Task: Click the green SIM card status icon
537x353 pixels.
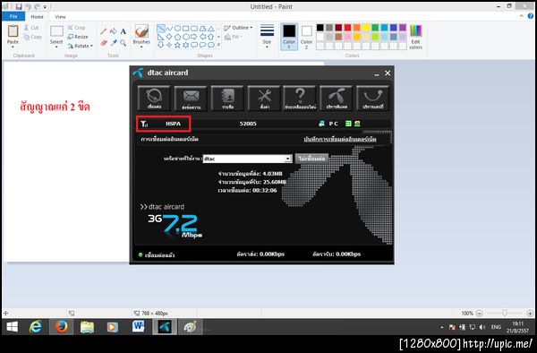Action: 348,124
